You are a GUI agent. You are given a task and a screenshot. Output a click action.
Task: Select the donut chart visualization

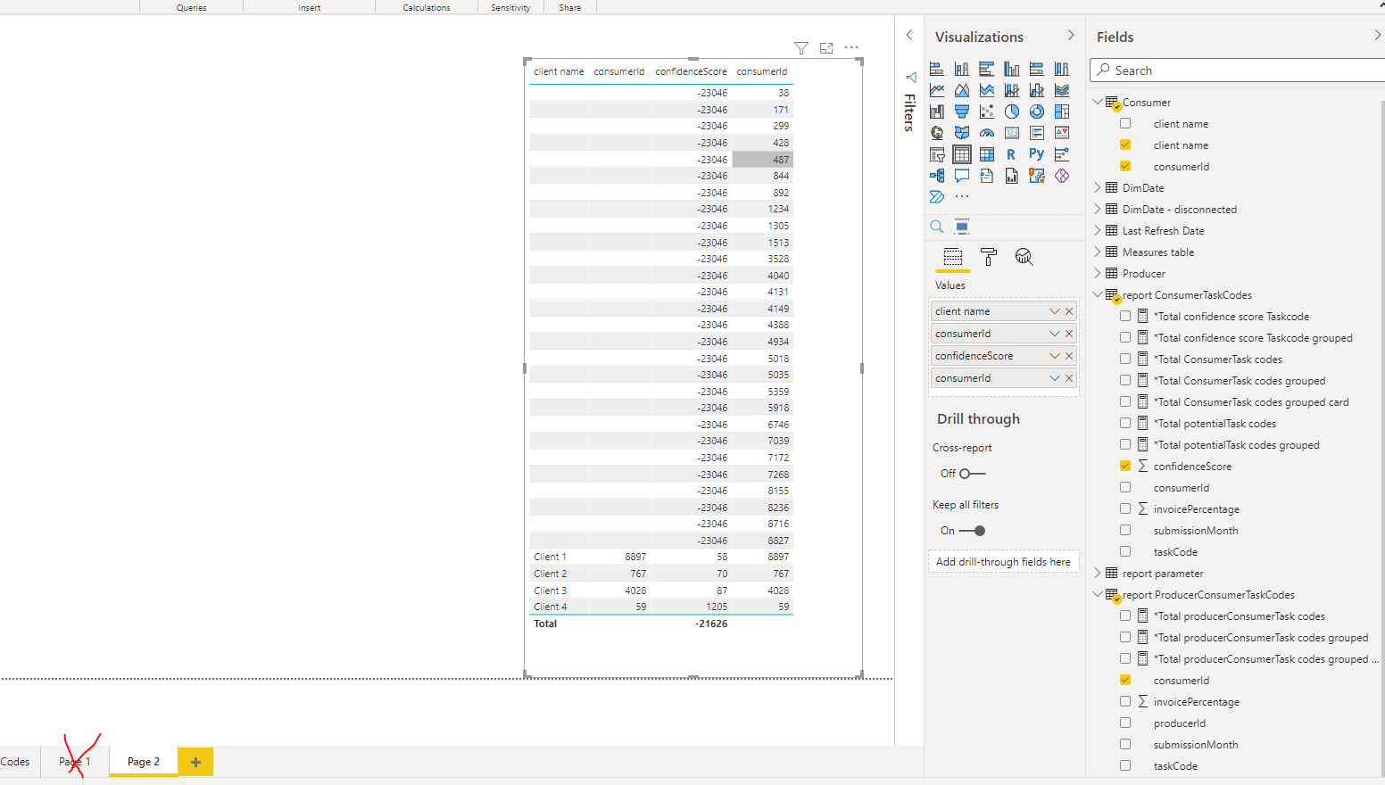point(1036,112)
